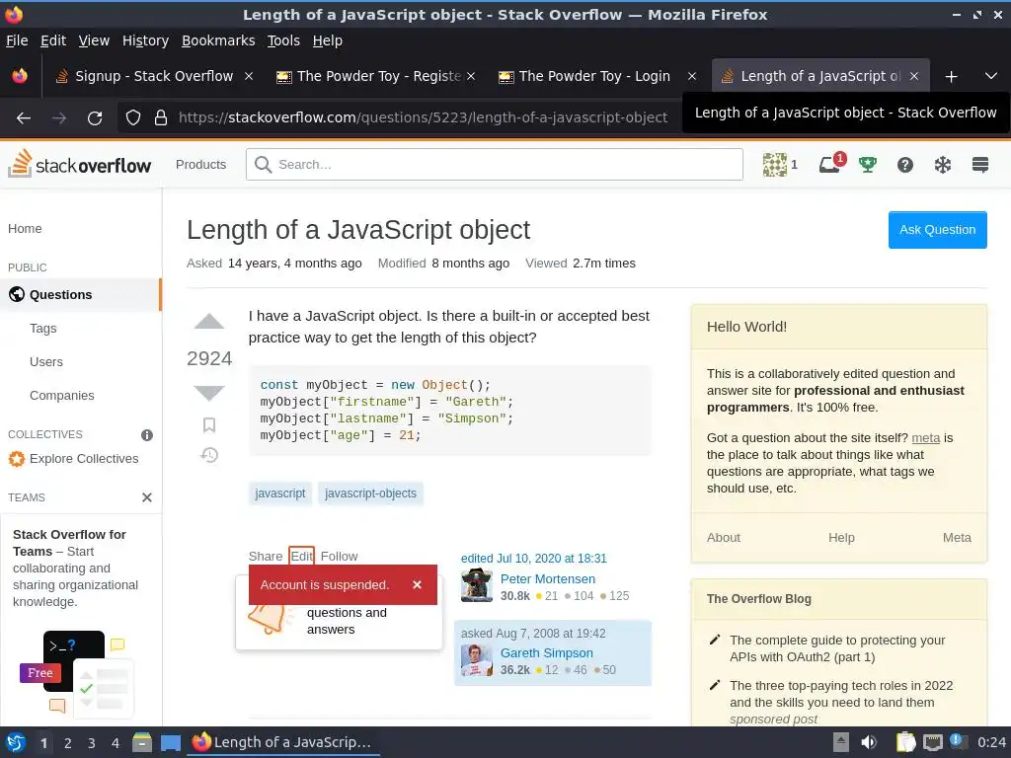This screenshot has width=1011, height=758.
Task: Open Companies in left sidebar
Action: point(62,395)
